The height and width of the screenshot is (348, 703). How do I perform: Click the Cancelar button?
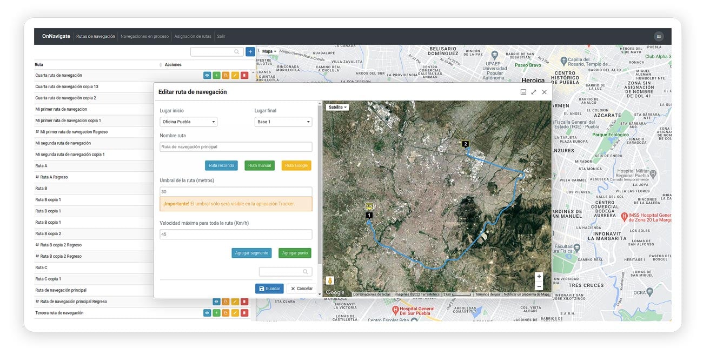(x=301, y=289)
